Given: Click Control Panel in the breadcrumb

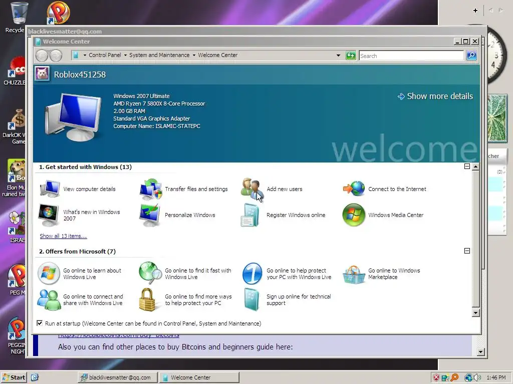Looking at the screenshot, I should point(105,55).
